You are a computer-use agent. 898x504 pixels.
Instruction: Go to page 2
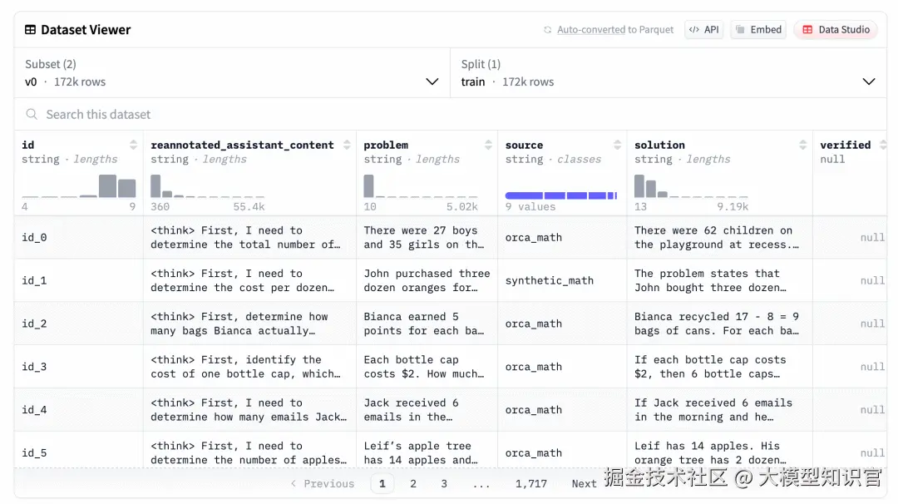pos(413,483)
